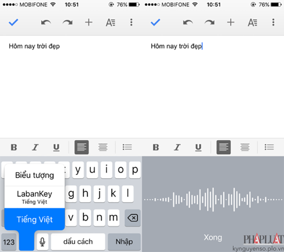284x252 pixels.
Task: Undo the last edit in the left screen
Action: pos(46,22)
